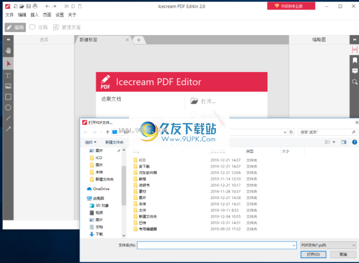This screenshot has height=263, width=359.
Task: Add a new tab with the plus button
Action: pyautogui.click(x=139, y=40)
